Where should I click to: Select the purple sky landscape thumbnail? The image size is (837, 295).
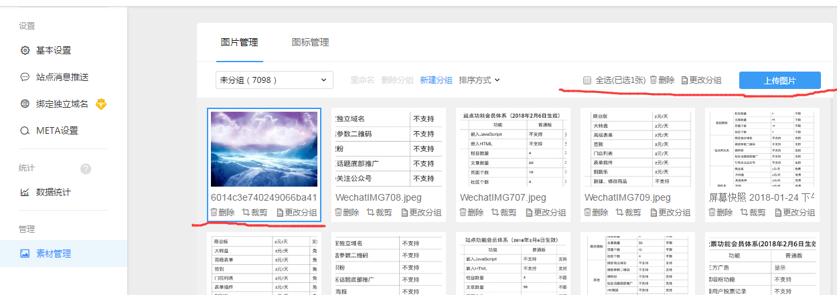(x=264, y=149)
